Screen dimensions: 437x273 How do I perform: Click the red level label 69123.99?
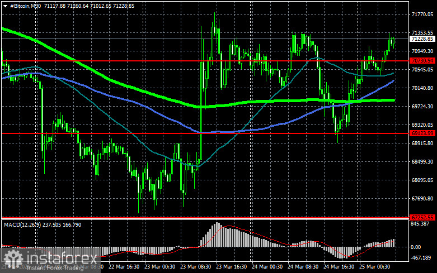(422, 133)
